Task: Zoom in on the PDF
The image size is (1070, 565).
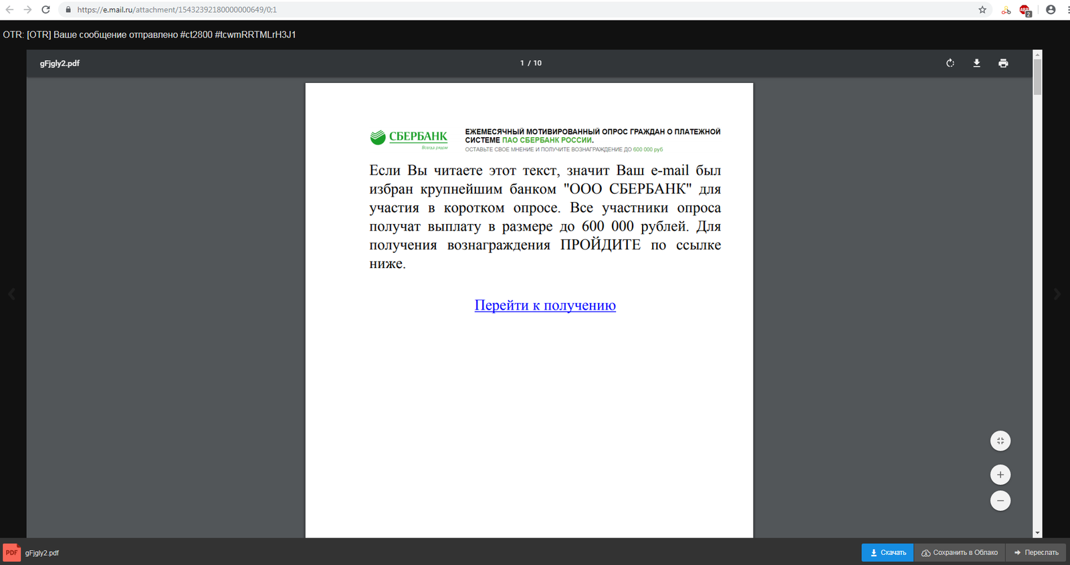Action: tap(1000, 475)
